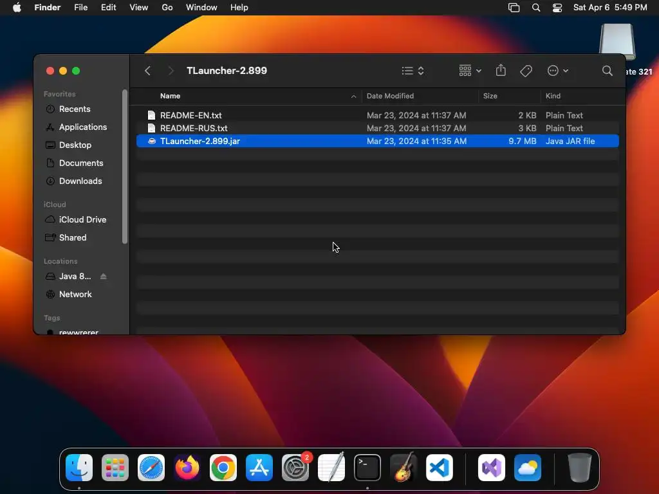This screenshot has height=494, width=659.
Task: Sort by the Size column header
Action: coord(490,96)
